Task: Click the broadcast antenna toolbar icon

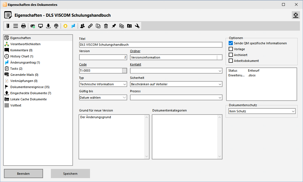Action: pyautogui.click(x=56, y=26)
